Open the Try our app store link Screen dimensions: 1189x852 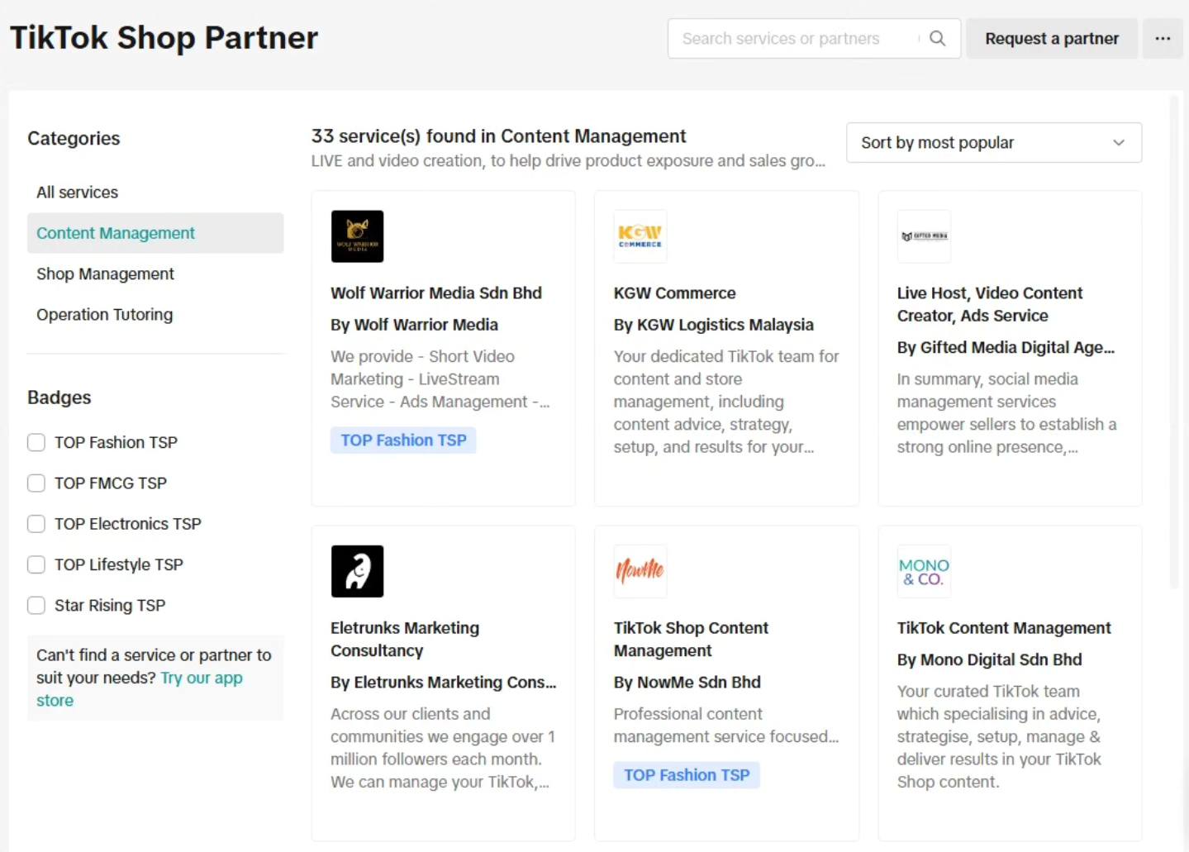tap(201, 678)
